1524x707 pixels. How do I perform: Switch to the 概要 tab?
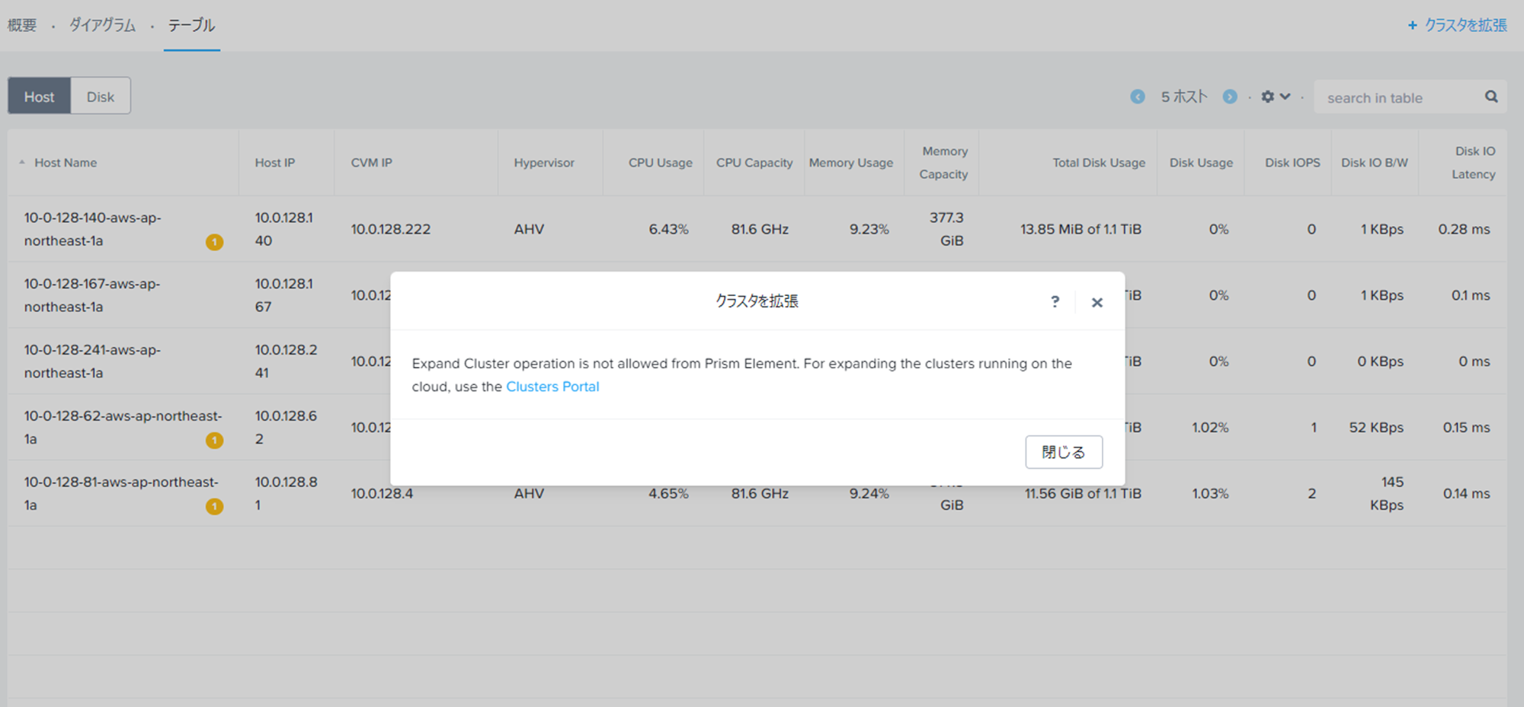[x=22, y=25]
